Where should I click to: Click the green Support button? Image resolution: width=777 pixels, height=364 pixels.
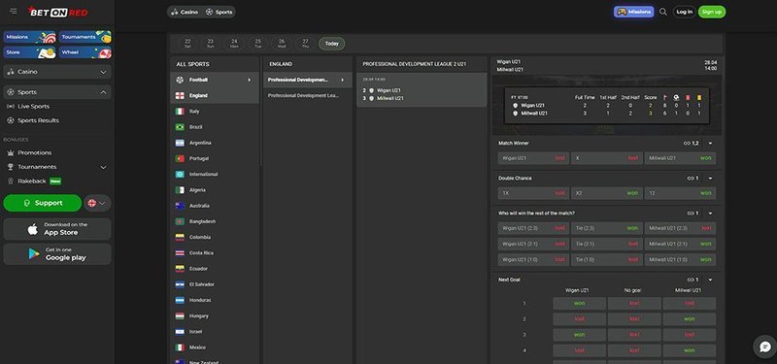click(43, 203)
